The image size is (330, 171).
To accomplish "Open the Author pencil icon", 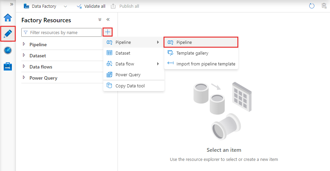I will tap(8, 34).
